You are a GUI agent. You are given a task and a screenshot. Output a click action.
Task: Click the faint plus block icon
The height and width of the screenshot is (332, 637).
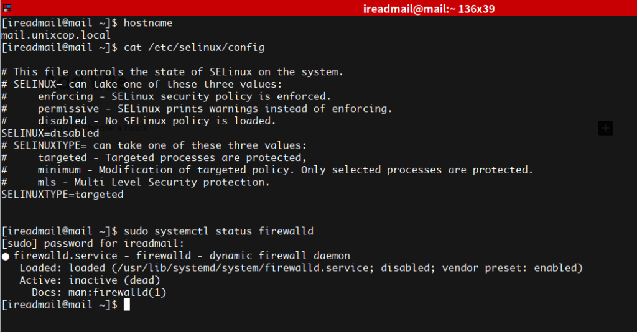(605, 128)
